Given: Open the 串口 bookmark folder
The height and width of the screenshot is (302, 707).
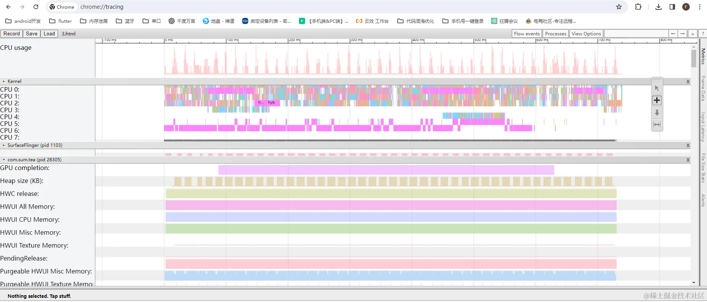Looking at the screenshot, I should point(151,21).
